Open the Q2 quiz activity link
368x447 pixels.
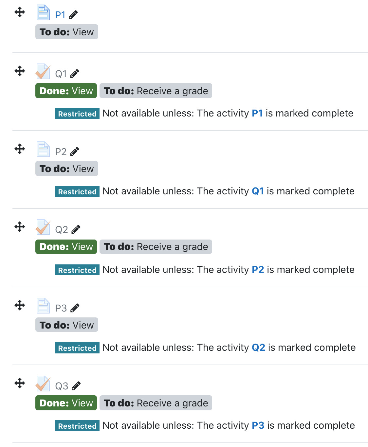62,230
